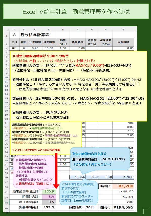
Task: Select row 40 header
Action: coord(6,207)
